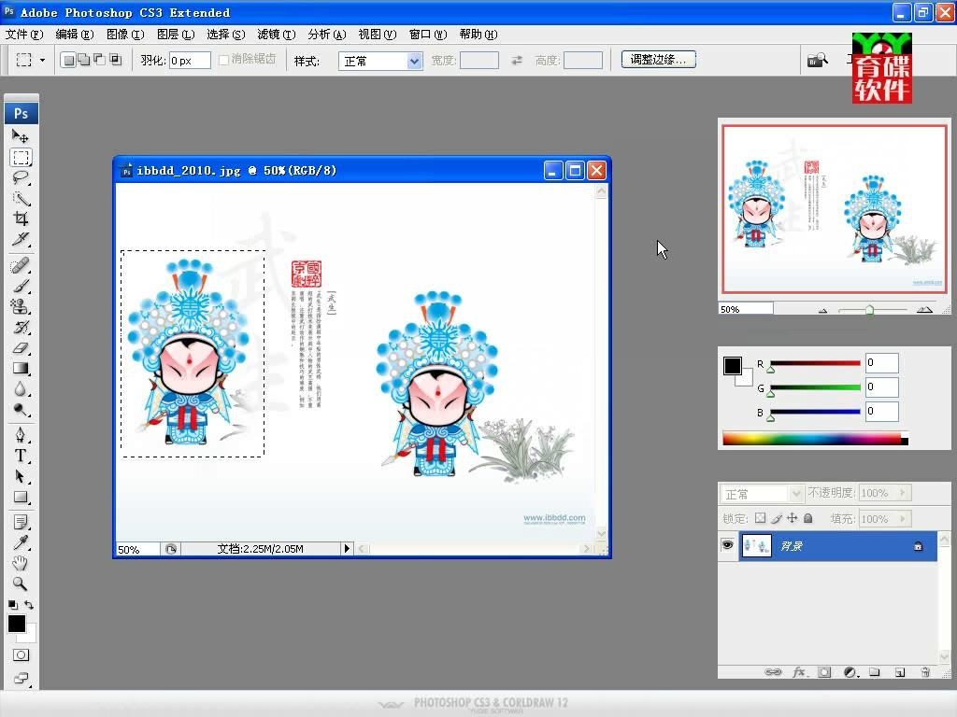Click the create new layer icon
957x717 pixels.
pos(900,672)
